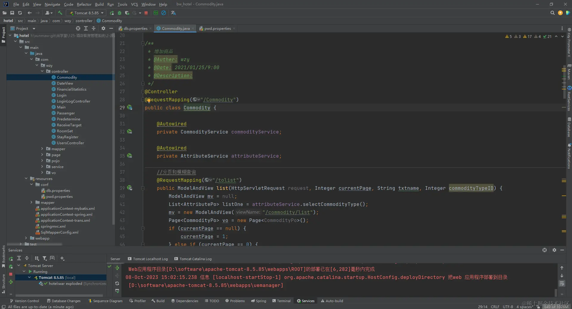Rerun Tomcat 8.5.85 from top toolbar
572x309 pixels.
pyautogui.click(x=112, y=13)
